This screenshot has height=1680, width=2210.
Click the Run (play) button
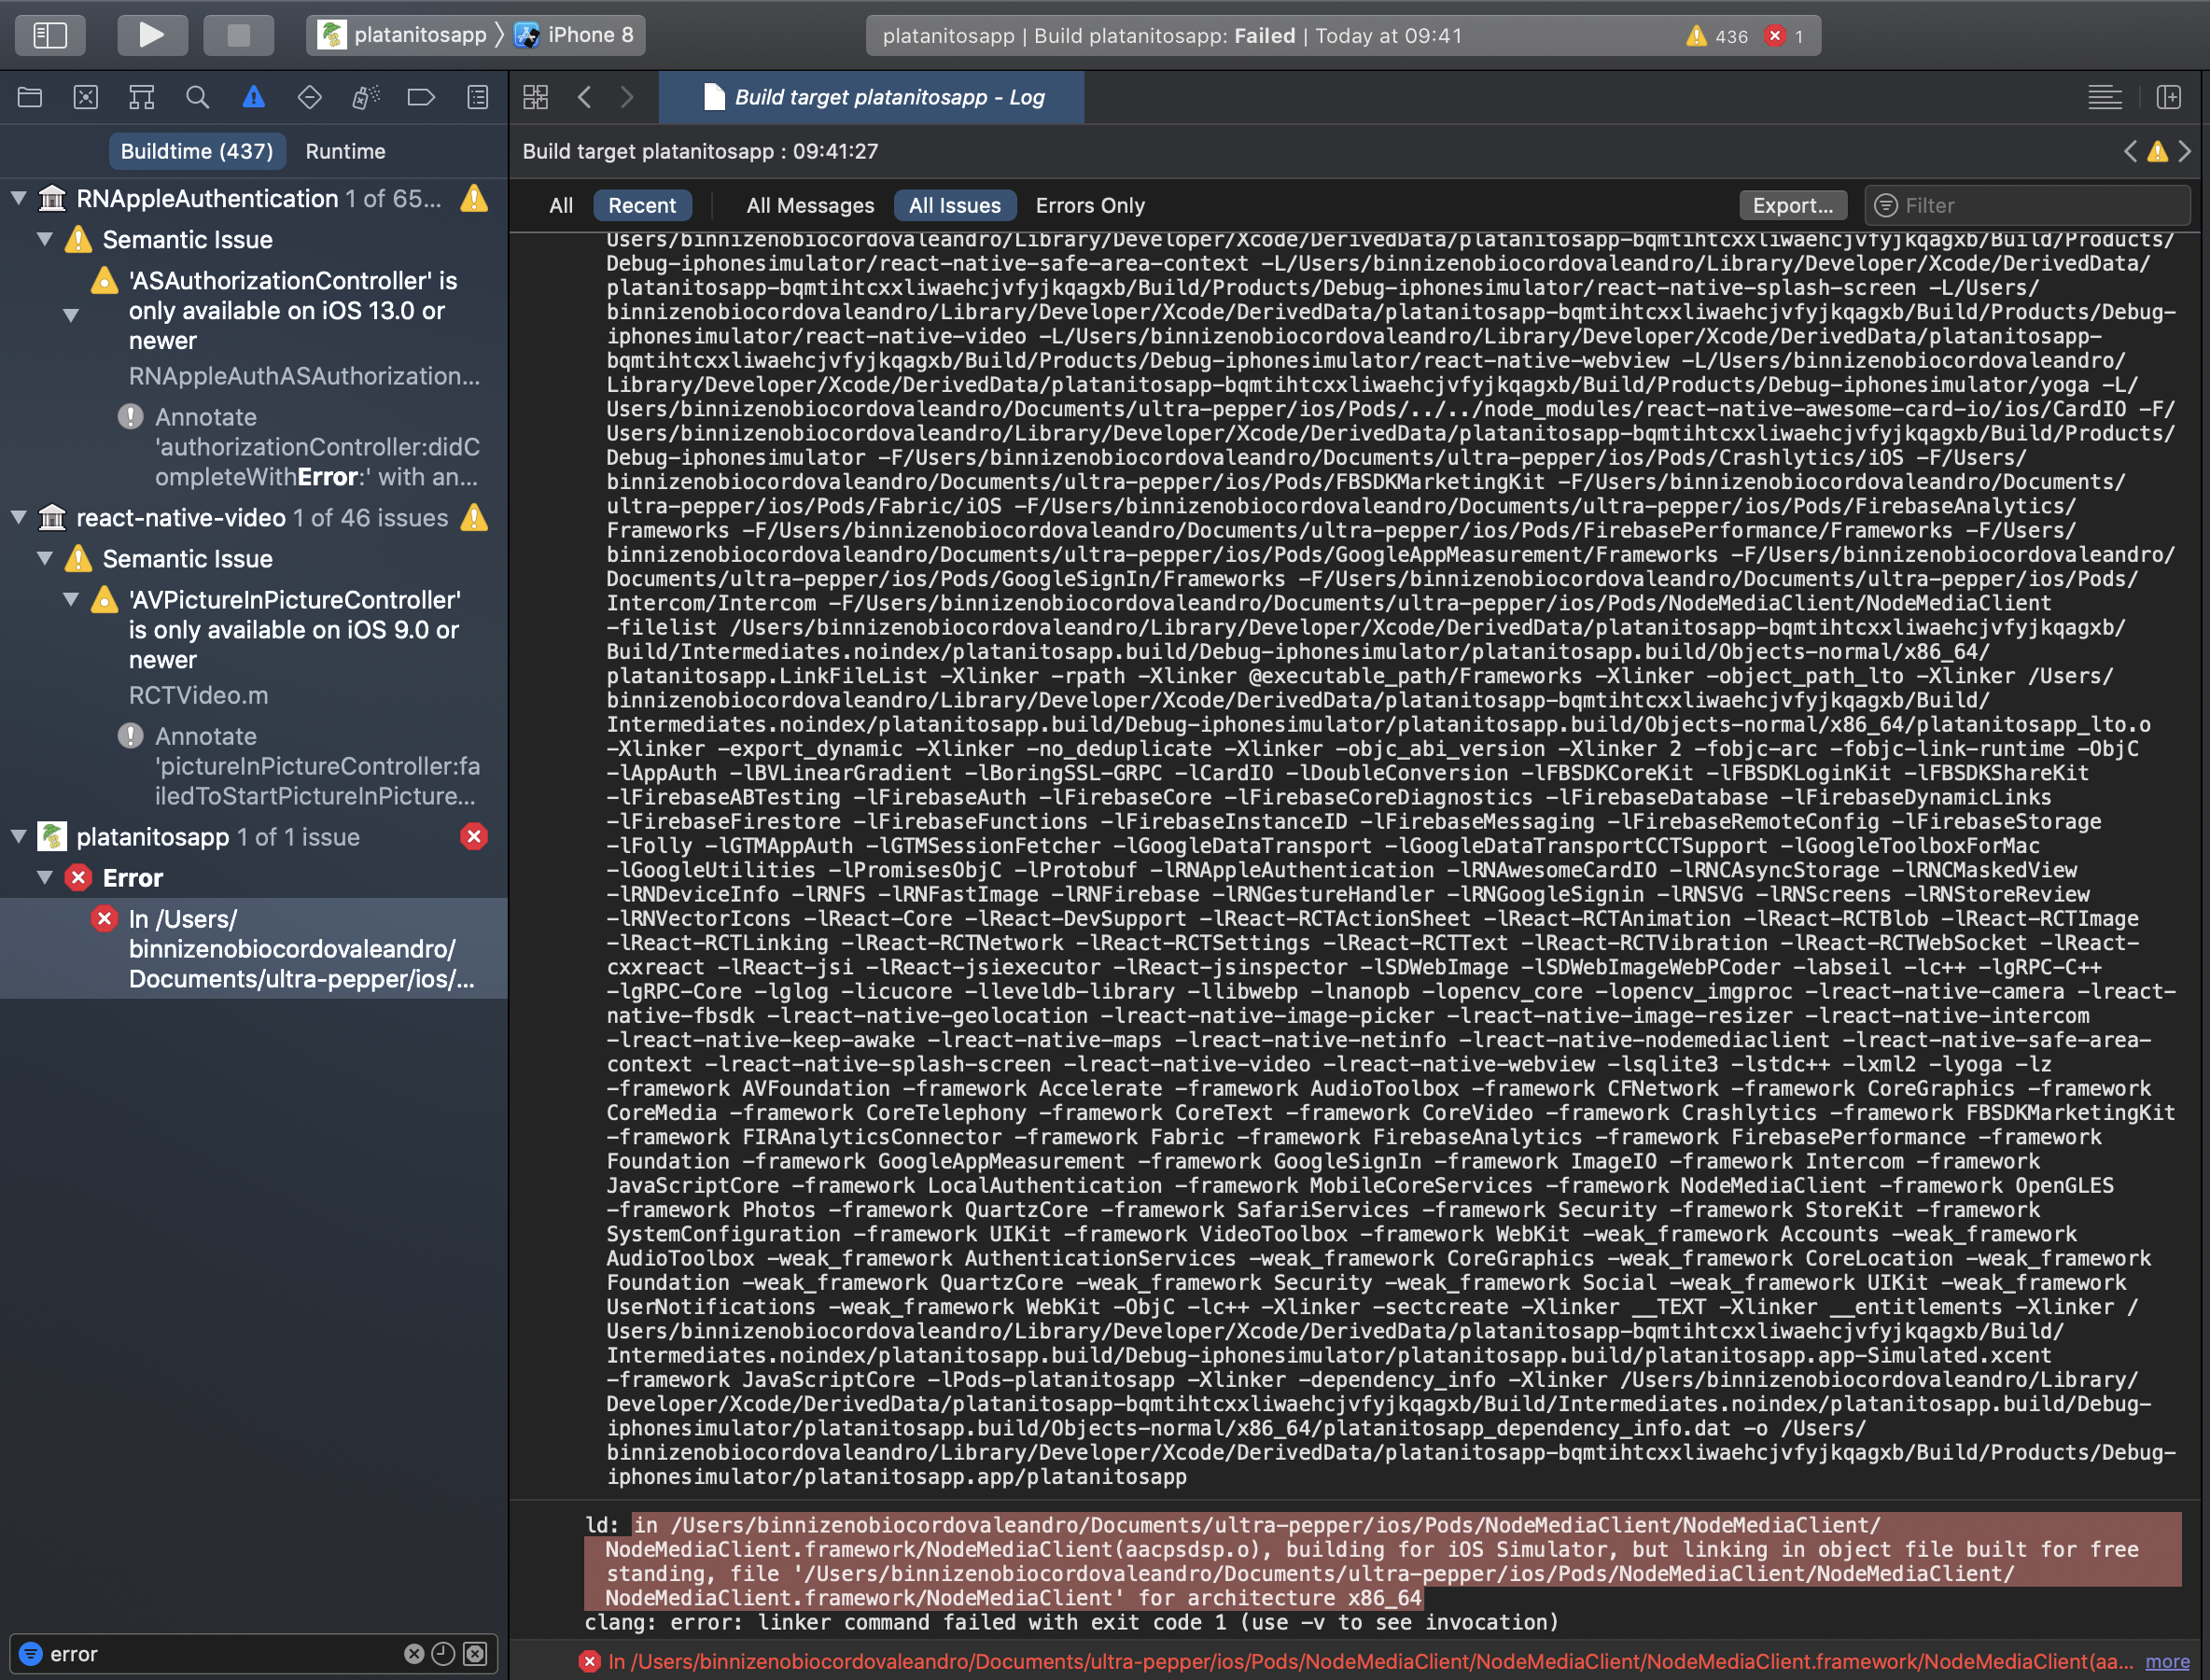click(x=151, y=35)
